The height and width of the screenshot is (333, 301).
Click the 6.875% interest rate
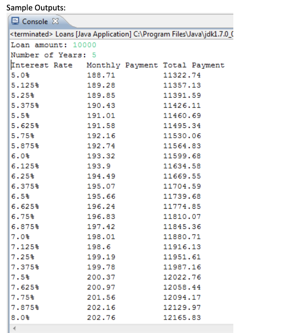tap(25, 227)
